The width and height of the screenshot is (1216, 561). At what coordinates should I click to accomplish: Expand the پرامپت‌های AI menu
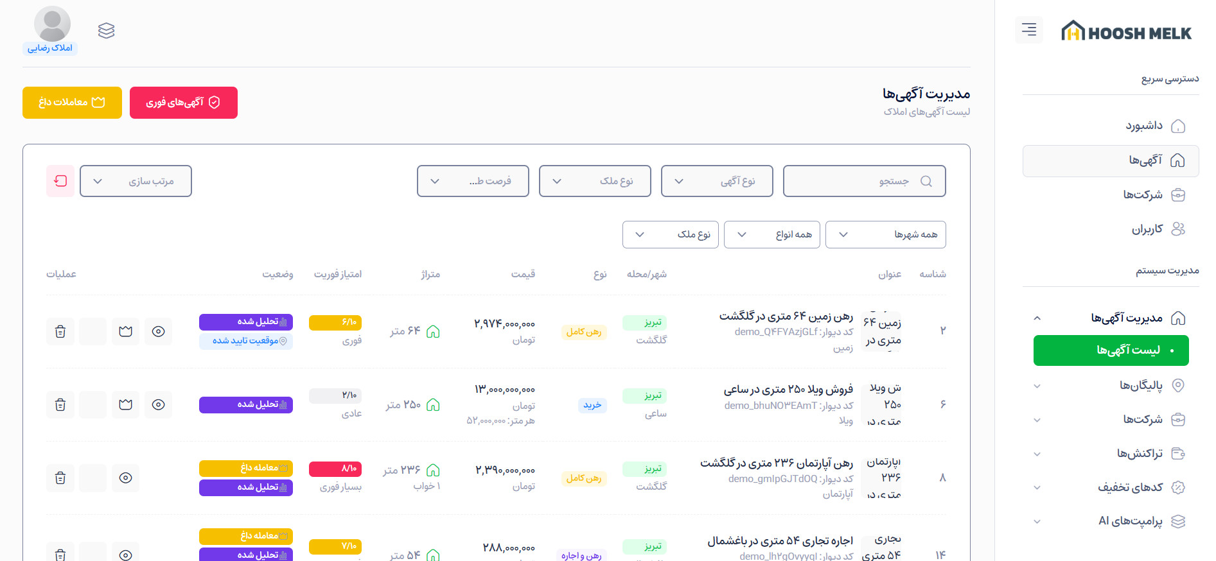[1111, 521]
